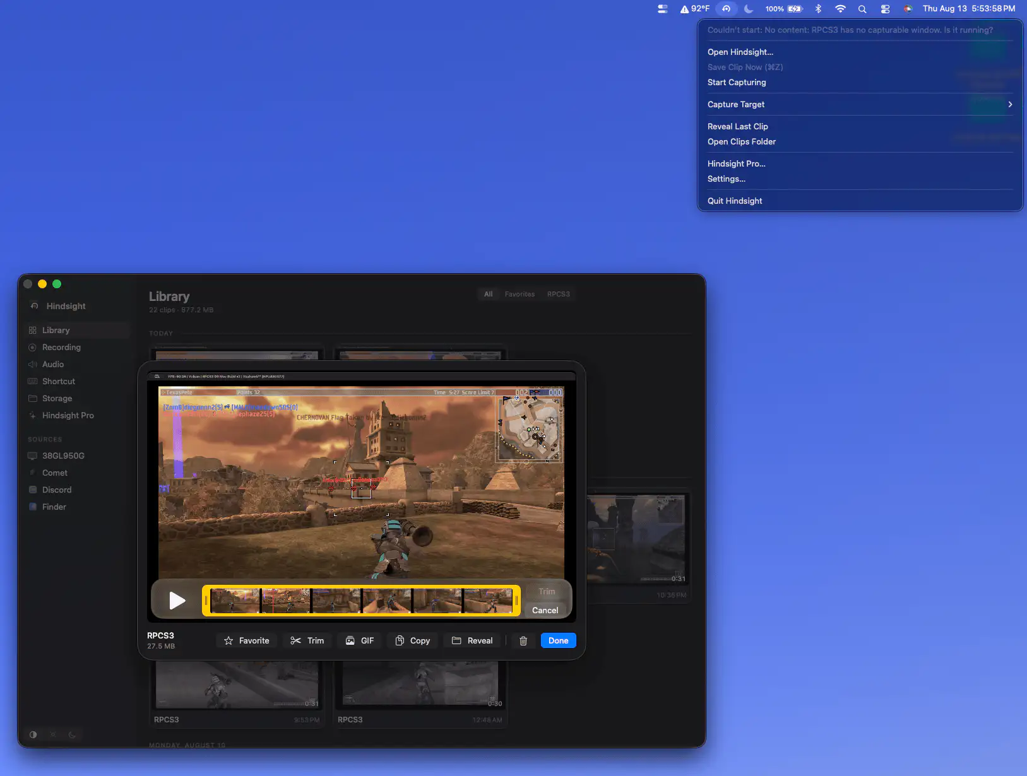Open the Bluetooth menu bar icon
The height and width of the screenshot is (776, 1027).
click(818, 9)
